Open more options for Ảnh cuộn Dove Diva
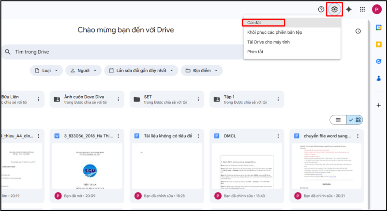 point(118,99)
